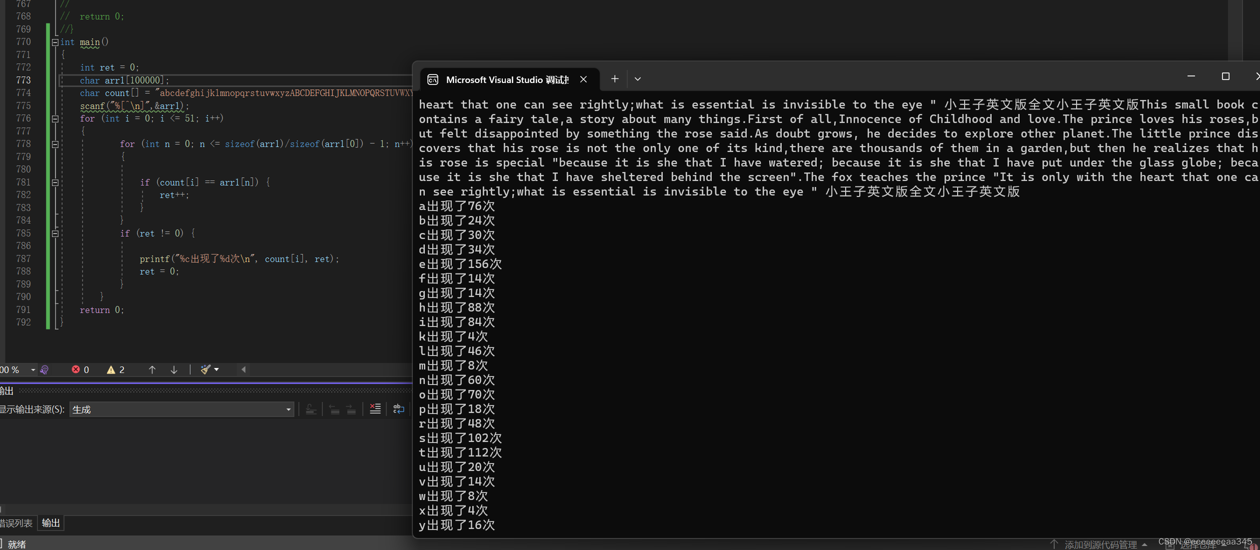
Task: Open the terminal tab list dropdown chevron
Action: tap(637, 79)
